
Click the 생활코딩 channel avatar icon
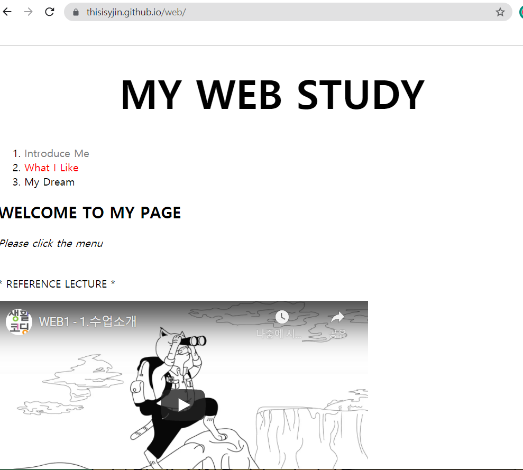[19, 322]
